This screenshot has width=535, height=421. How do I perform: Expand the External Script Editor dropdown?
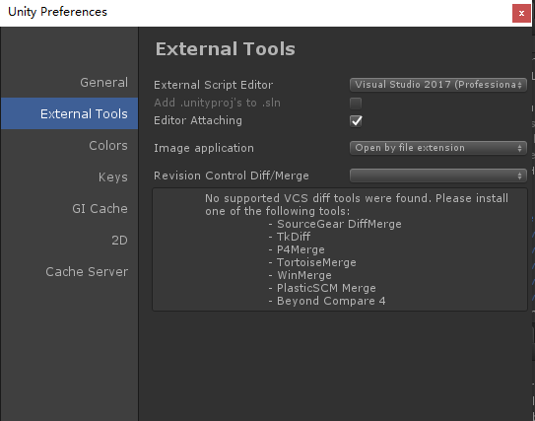pos(438,85)
